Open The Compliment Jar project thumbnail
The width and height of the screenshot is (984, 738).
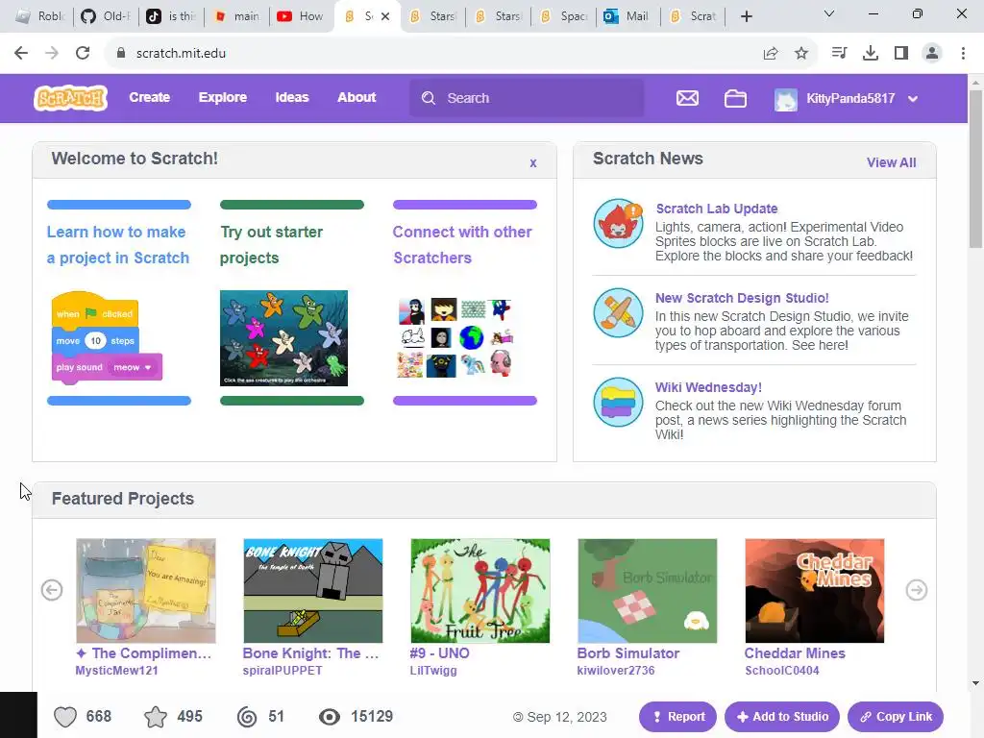click(146, 591)
